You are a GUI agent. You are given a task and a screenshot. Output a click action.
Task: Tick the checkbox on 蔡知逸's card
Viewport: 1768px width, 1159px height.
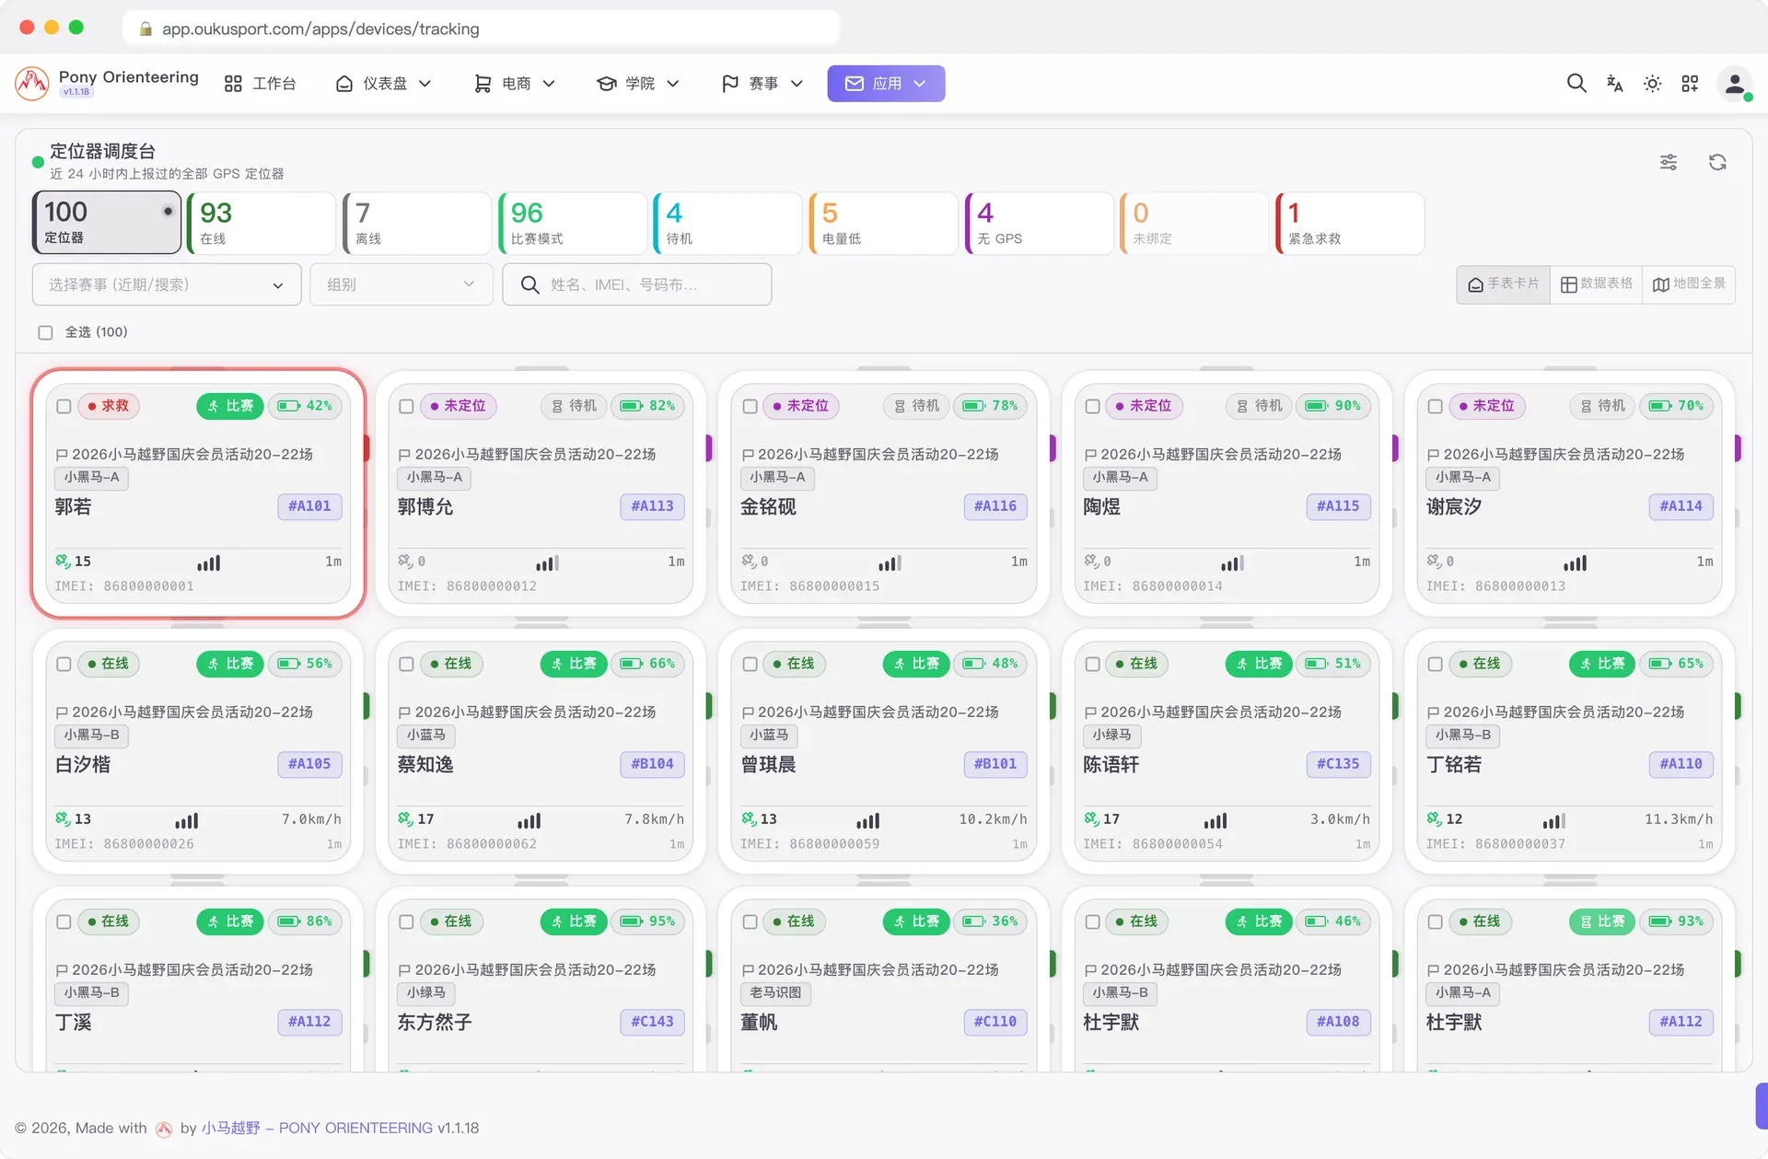[406, 664]
